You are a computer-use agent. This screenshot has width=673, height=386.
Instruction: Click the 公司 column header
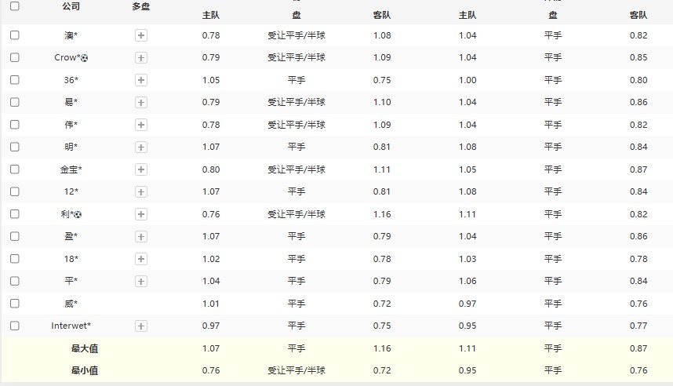click(71, 6)
